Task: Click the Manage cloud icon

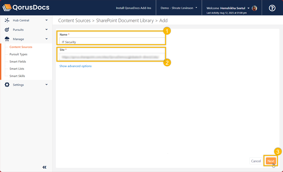Action: click(7, 39)
